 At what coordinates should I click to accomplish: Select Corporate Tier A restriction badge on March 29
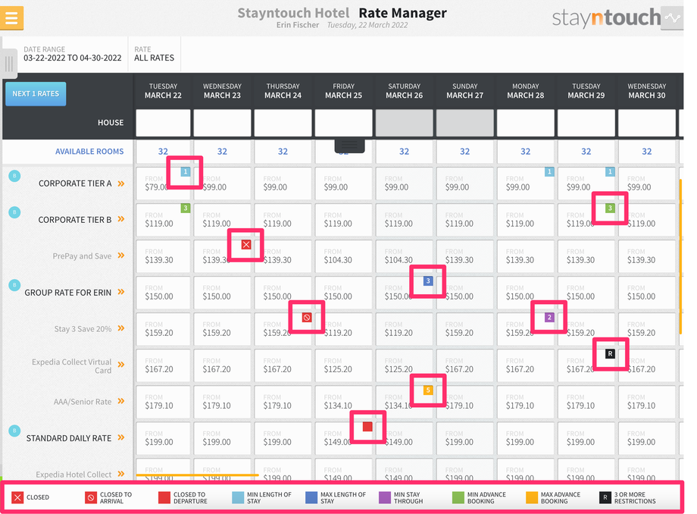coord(610,171)
